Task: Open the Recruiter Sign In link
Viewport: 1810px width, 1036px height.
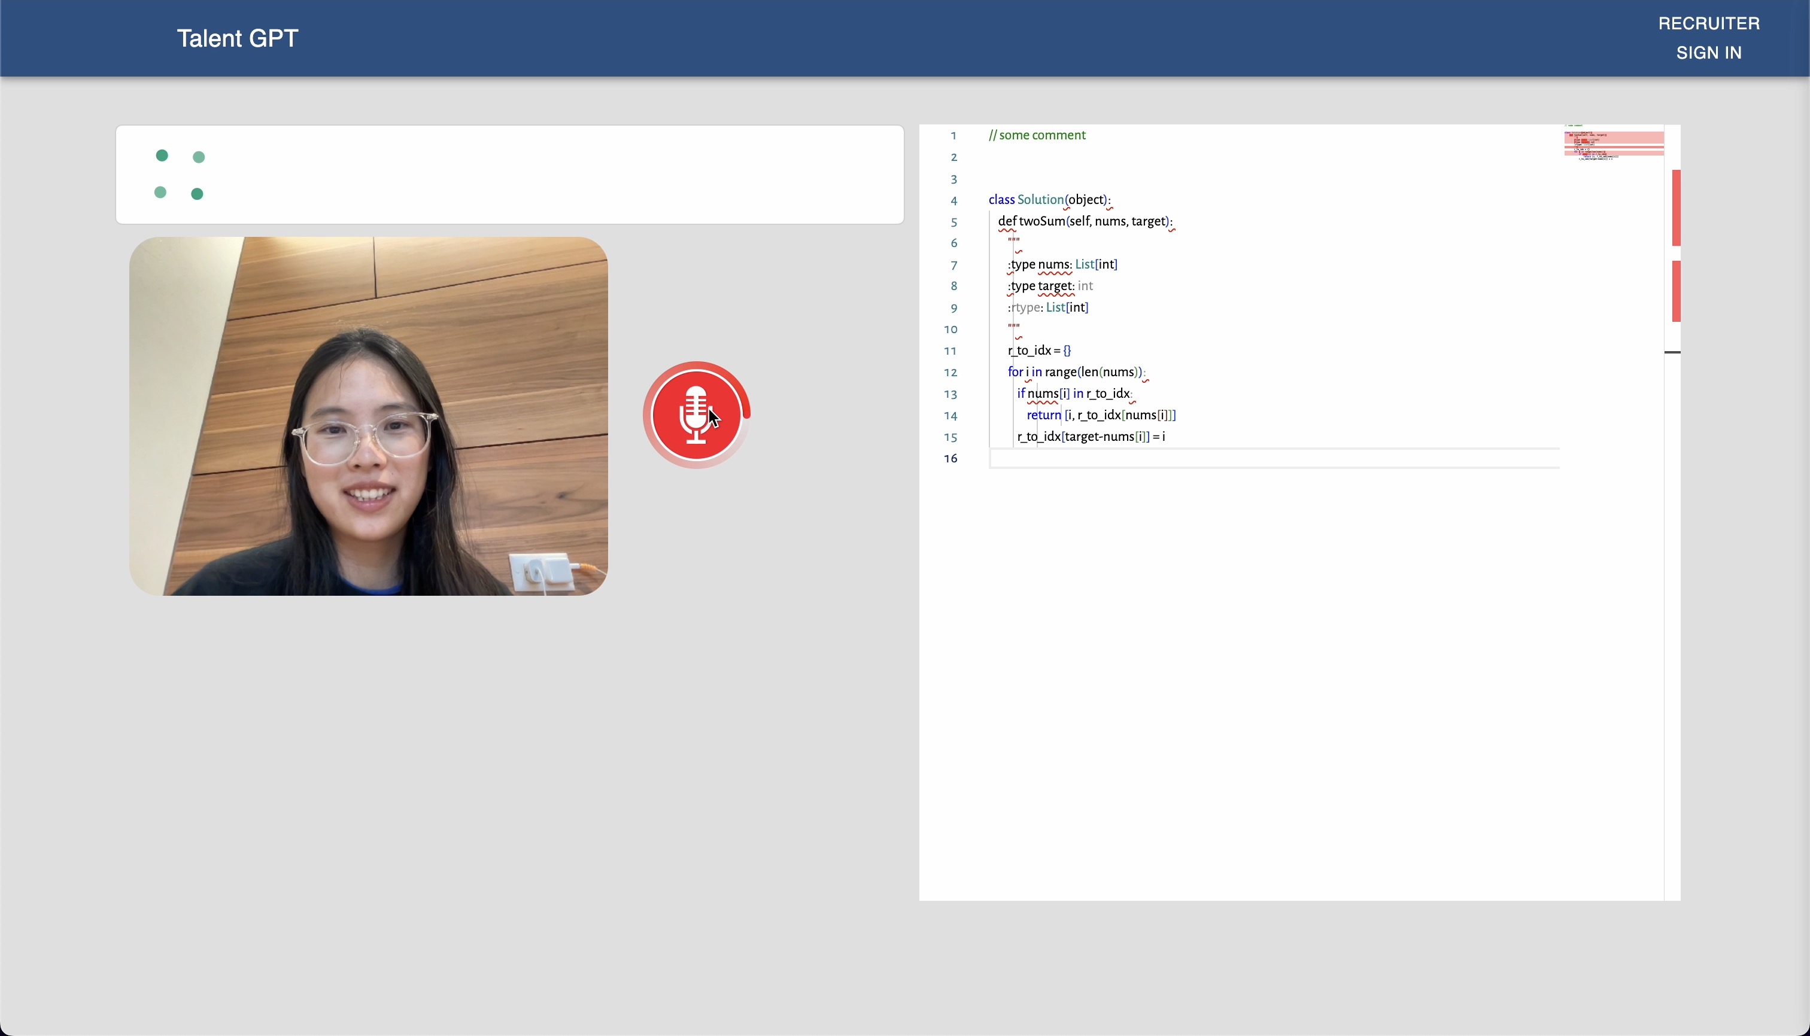Action: coord(1708,38)
